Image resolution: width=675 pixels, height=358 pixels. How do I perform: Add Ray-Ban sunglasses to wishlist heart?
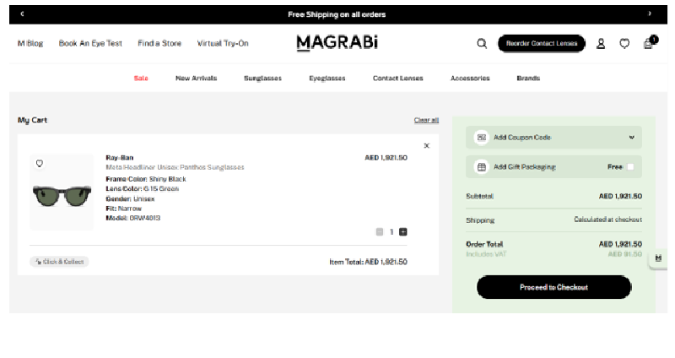(x=39, y=163)
